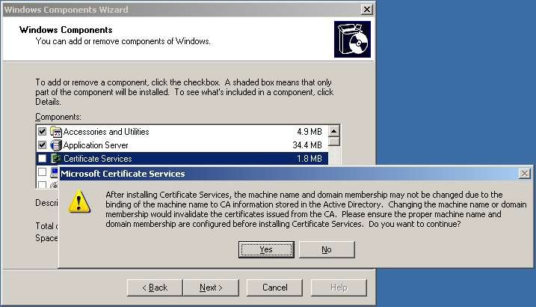
Task: Close the Windows Components Wizard window
Action: (x=367, y=10)
